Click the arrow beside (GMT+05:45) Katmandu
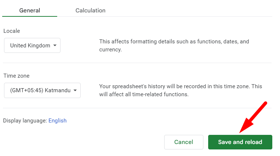Viewport: 280px width, 156px height. (75, 90)
